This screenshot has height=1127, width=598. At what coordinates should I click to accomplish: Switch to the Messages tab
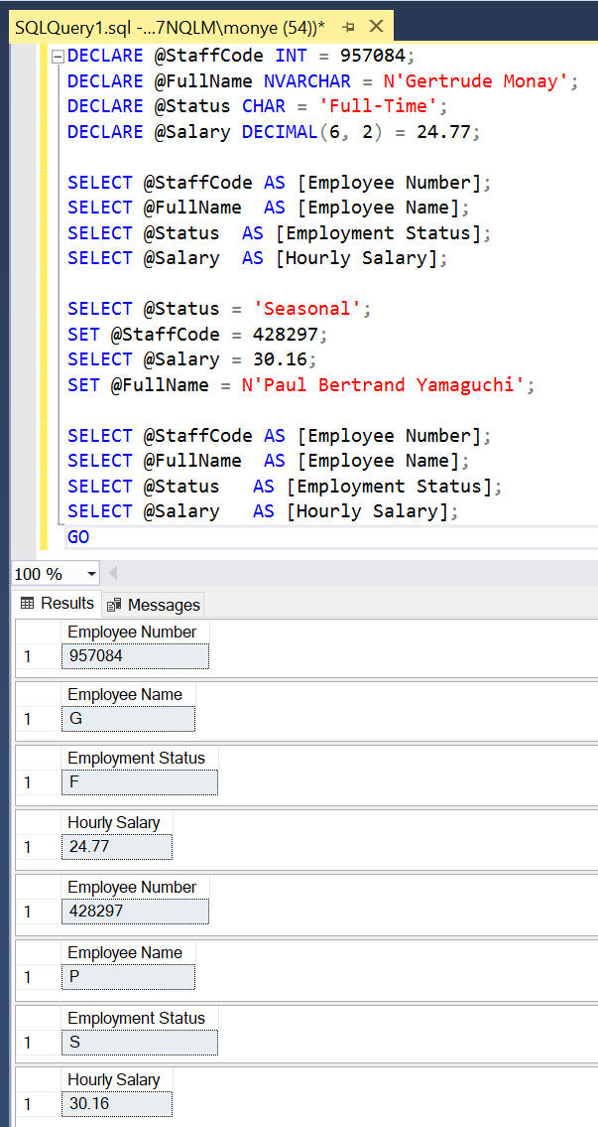154,605
